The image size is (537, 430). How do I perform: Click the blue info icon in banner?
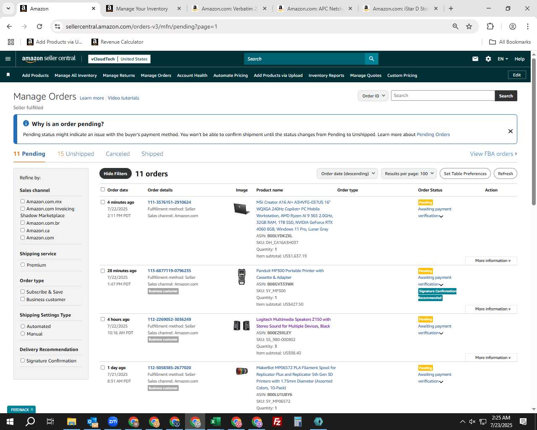click(26, 123)
